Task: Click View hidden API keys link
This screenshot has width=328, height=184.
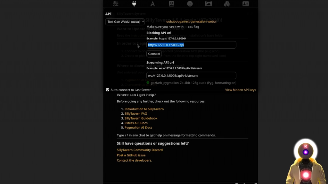Action: 240,90
